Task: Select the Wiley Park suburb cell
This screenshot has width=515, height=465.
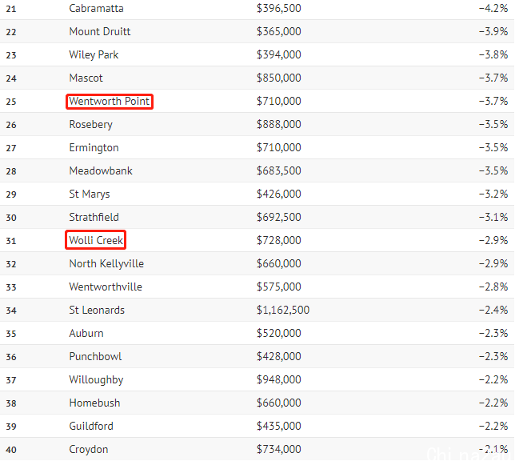Action: 94,55
